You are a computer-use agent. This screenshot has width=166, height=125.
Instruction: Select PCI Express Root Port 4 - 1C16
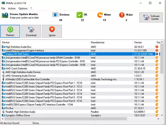[x=81, y=94]
